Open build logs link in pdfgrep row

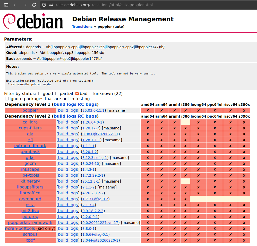point(68,216)
